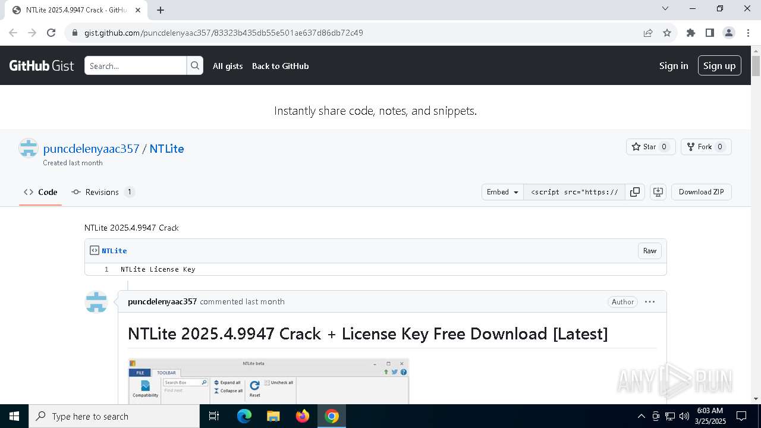Click the Windows taskbar search box
Image resolution: width=761 pixels, height=428 pixels.
click(114, 416)
